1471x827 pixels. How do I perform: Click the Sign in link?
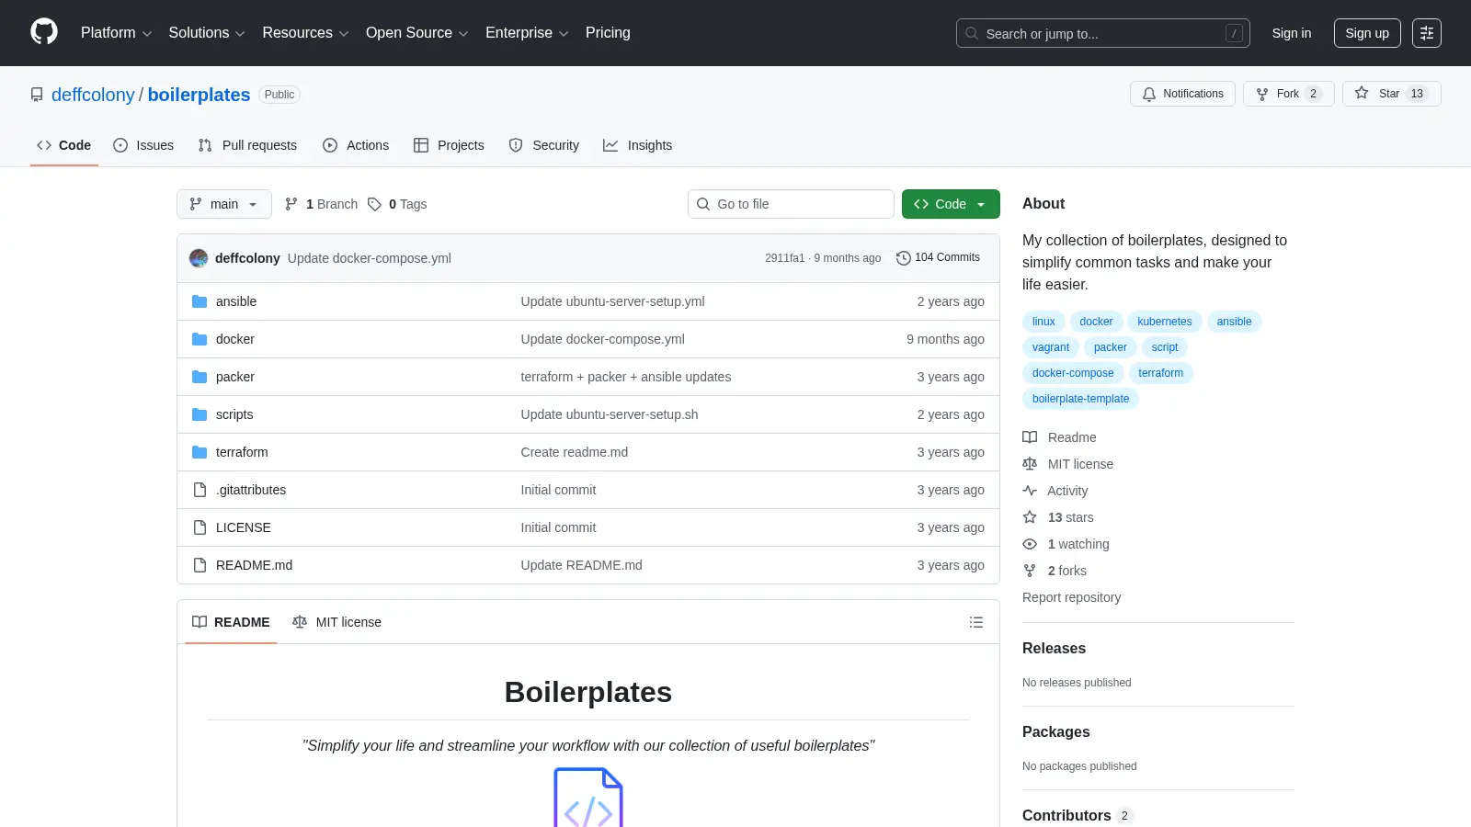(1292, 33)
